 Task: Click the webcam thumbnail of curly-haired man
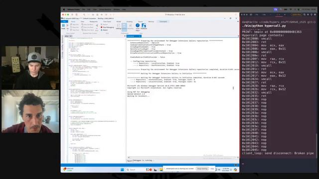30,111
